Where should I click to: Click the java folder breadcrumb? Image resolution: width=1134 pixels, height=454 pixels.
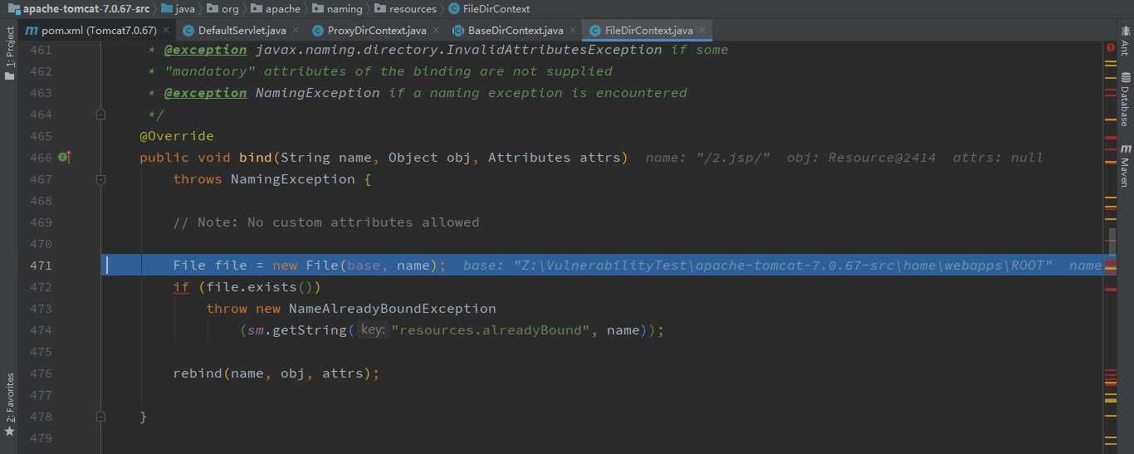[x=177, y=8]
